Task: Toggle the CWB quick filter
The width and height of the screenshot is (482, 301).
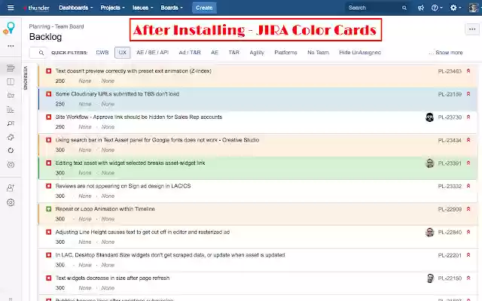Action: click(x=102, y=53)
